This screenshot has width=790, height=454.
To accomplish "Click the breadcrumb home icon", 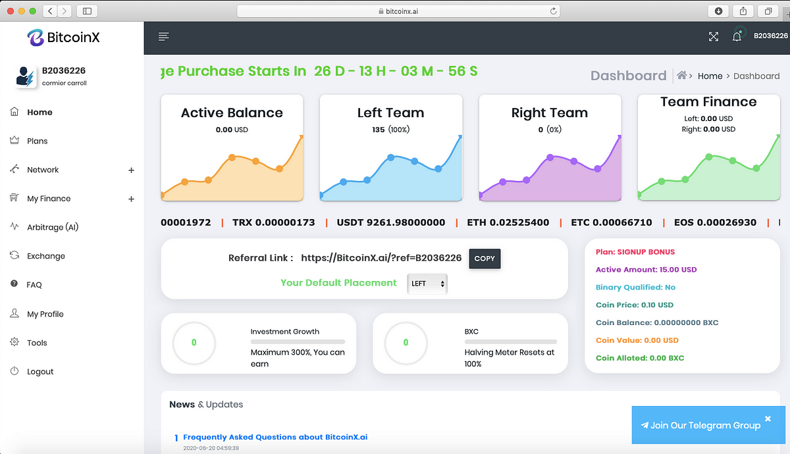I will pos(683,76).
